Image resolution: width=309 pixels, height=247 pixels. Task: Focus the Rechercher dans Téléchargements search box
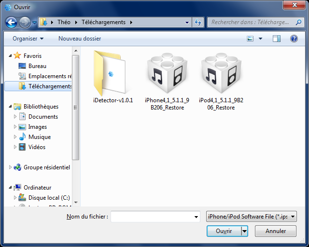coord(250,22)
